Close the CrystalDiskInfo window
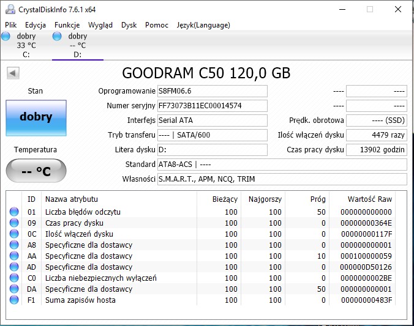The image size is (414, 326). [398, 10]
